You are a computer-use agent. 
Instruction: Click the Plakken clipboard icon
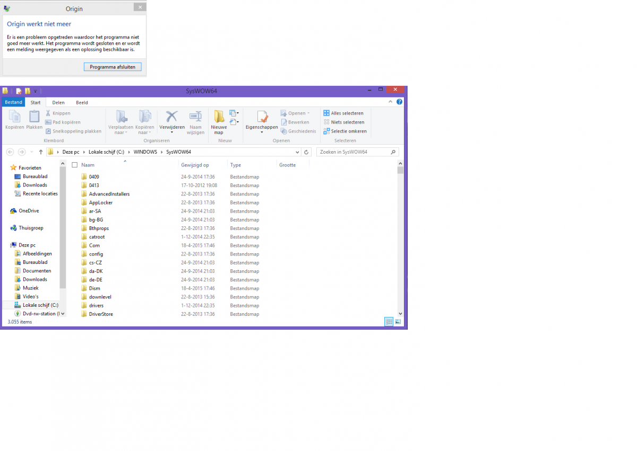point(34,120)
